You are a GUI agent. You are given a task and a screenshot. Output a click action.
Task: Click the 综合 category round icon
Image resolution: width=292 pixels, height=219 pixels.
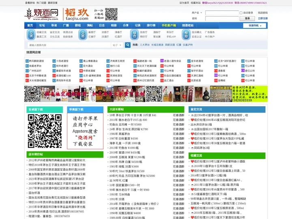(135, 34)
